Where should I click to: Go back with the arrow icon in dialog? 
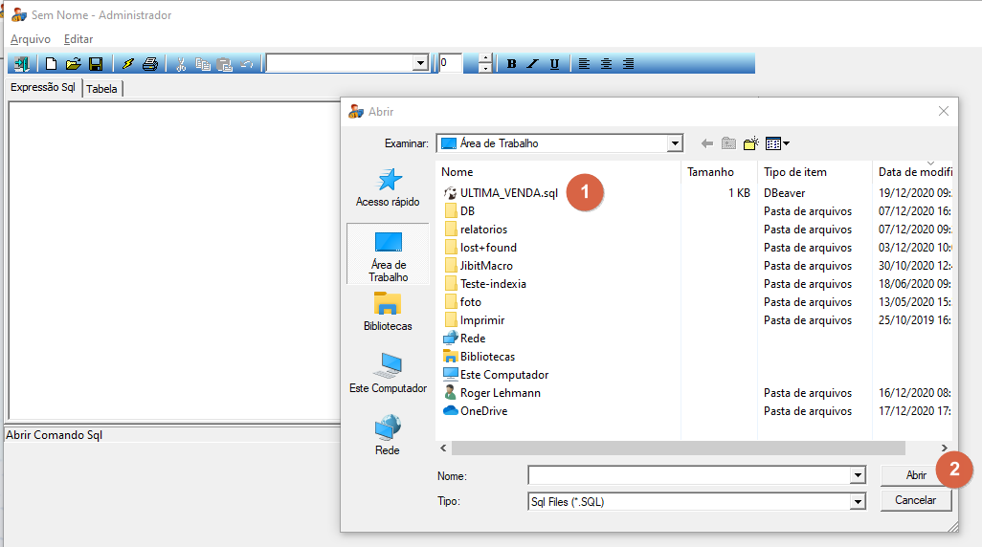[x=707, y=143]
